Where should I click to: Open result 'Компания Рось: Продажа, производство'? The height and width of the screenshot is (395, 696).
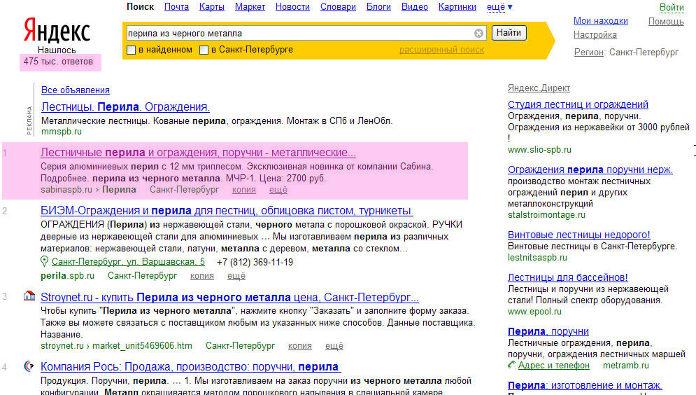[190, 367]
